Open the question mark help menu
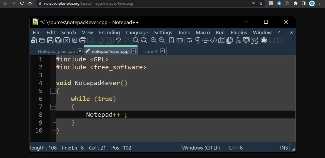 pyautogui.click(x=279, y=32)
